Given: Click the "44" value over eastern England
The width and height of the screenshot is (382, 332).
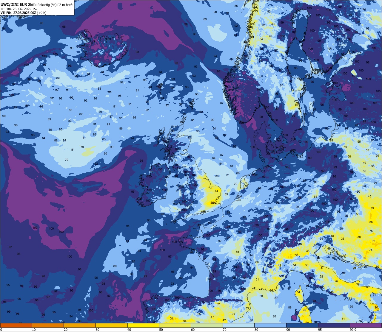Looking at the screenshot, I should click(x=216, y=191).
